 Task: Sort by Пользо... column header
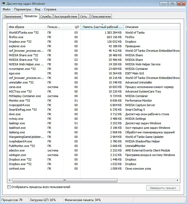(x=54, y=27)
